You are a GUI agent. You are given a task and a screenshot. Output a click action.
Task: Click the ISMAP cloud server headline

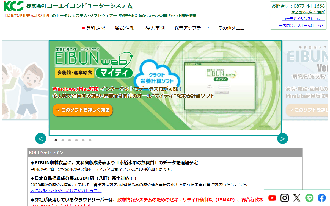coord(147,202)
